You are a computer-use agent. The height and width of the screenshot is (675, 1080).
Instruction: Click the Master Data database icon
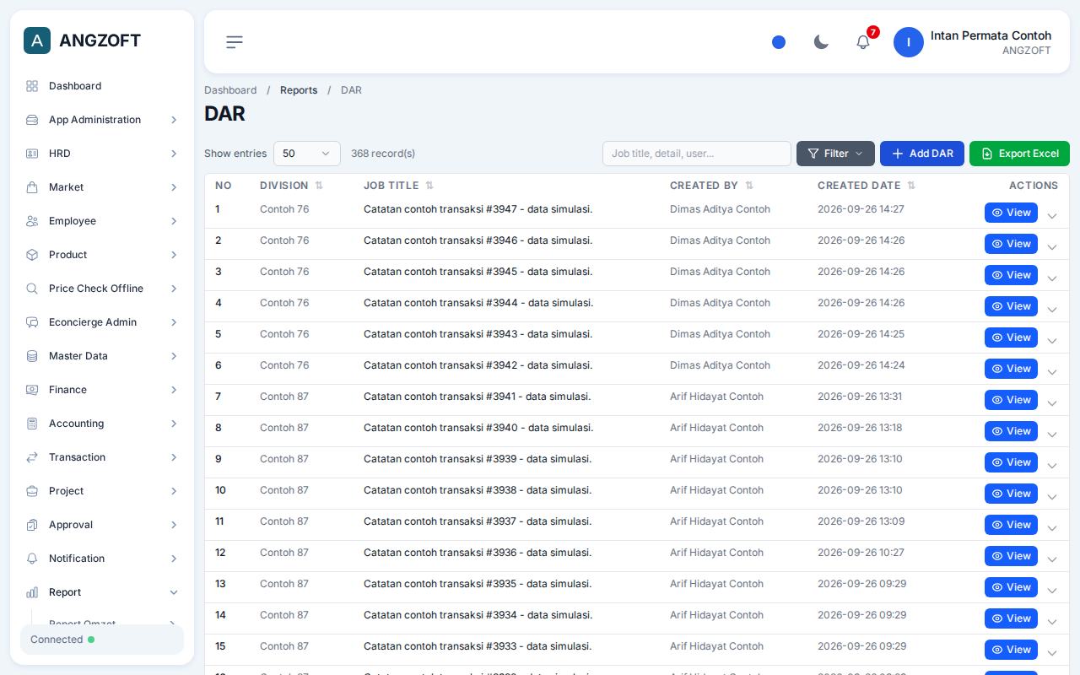32,356
